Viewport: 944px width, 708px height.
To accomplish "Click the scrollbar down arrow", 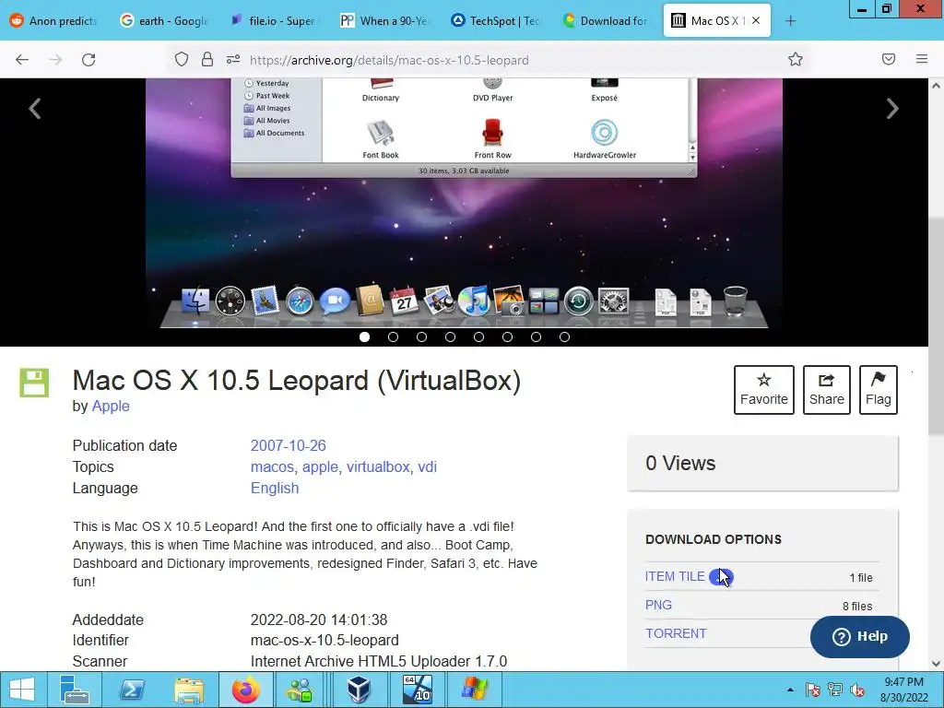I will tap(936, 664).
